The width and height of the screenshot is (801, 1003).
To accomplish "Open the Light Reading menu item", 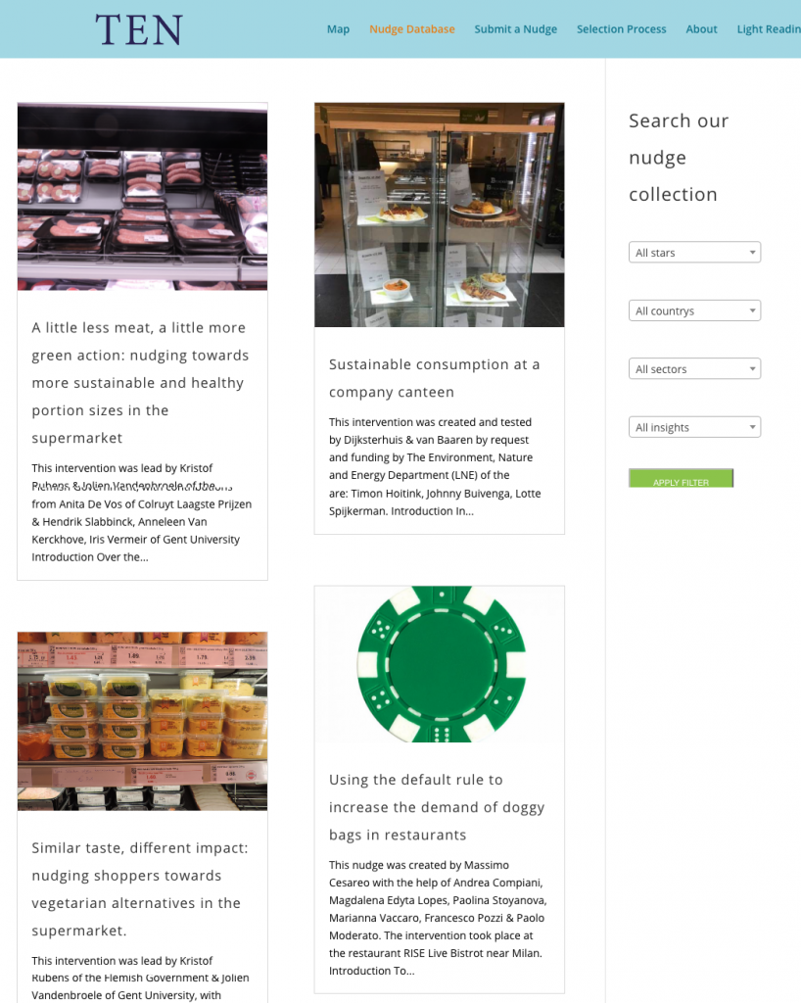I will click(x=769, y=29).
